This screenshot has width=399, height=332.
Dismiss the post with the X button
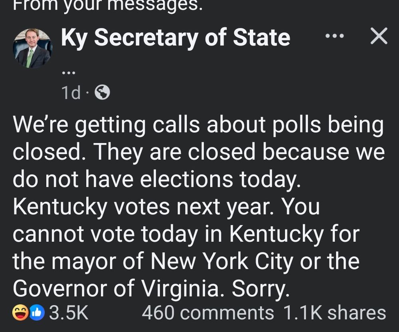379,36
